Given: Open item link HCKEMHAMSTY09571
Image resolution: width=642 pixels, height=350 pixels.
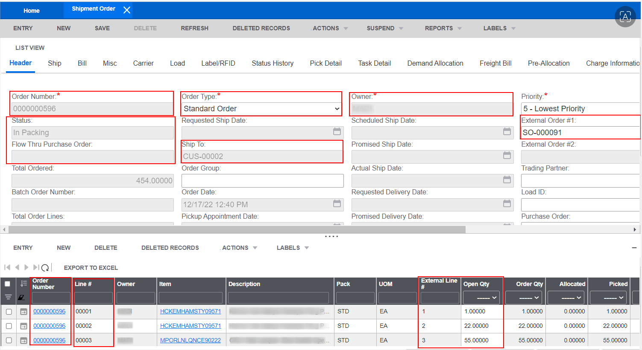Looking at the screenshot, I should coord(191,311).
